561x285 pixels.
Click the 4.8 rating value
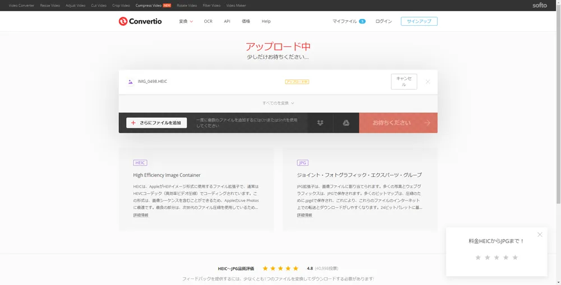pos(310,268)
